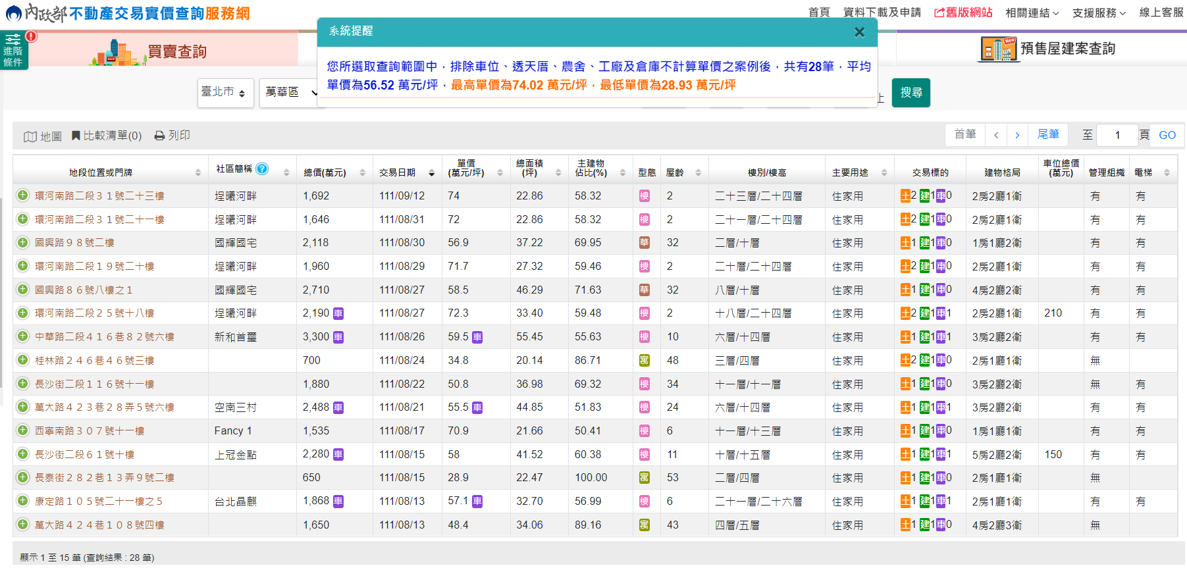Expand row details for 萬大路424巷108號四樓

[x=23, y=525]
